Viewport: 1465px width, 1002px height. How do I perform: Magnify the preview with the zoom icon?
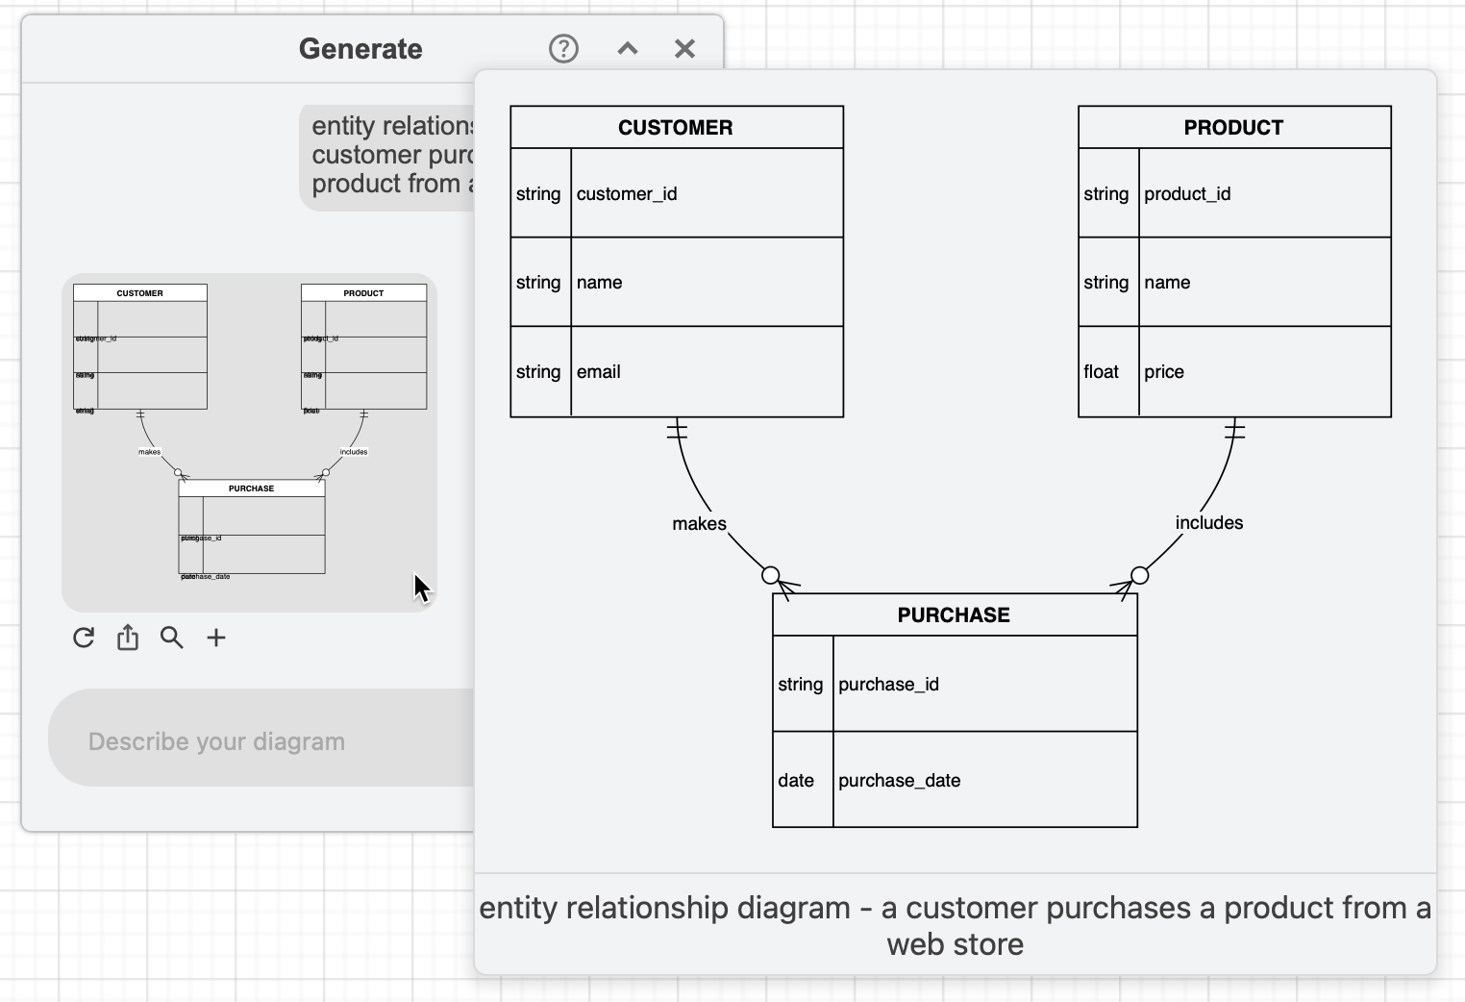tap(172, 638)
